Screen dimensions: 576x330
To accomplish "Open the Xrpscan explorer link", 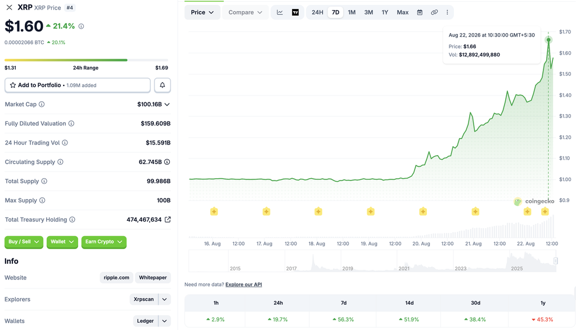I will point(143,299).
